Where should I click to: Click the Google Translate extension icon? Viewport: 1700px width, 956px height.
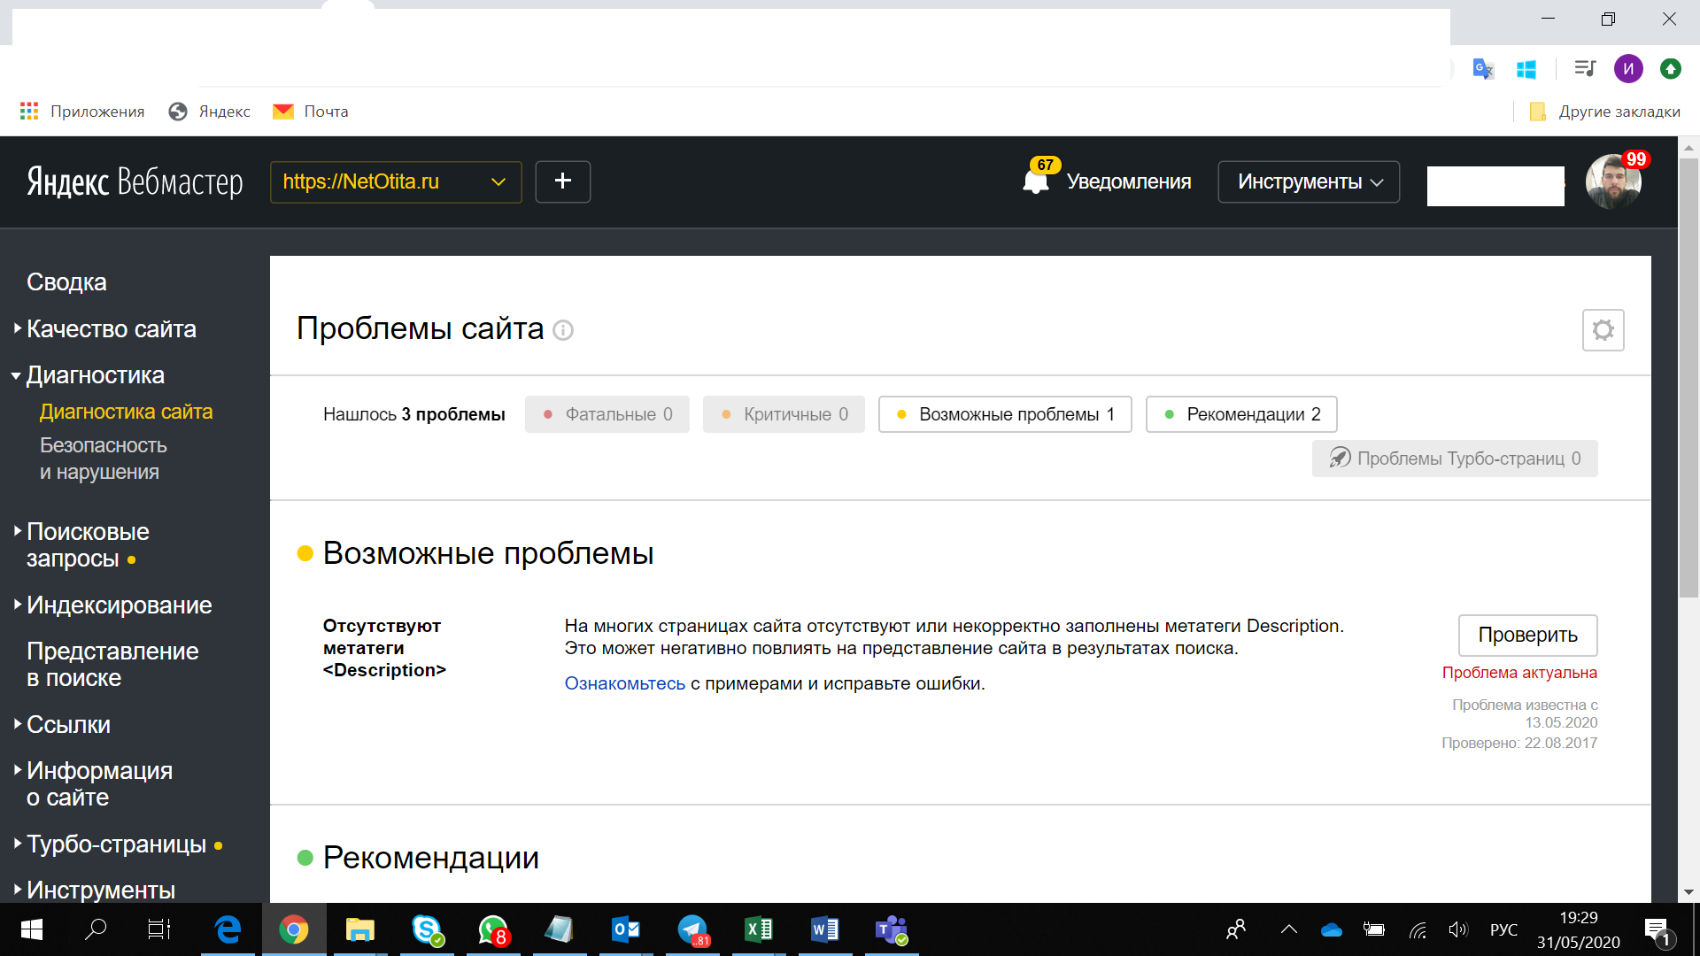click(1482, 68)
